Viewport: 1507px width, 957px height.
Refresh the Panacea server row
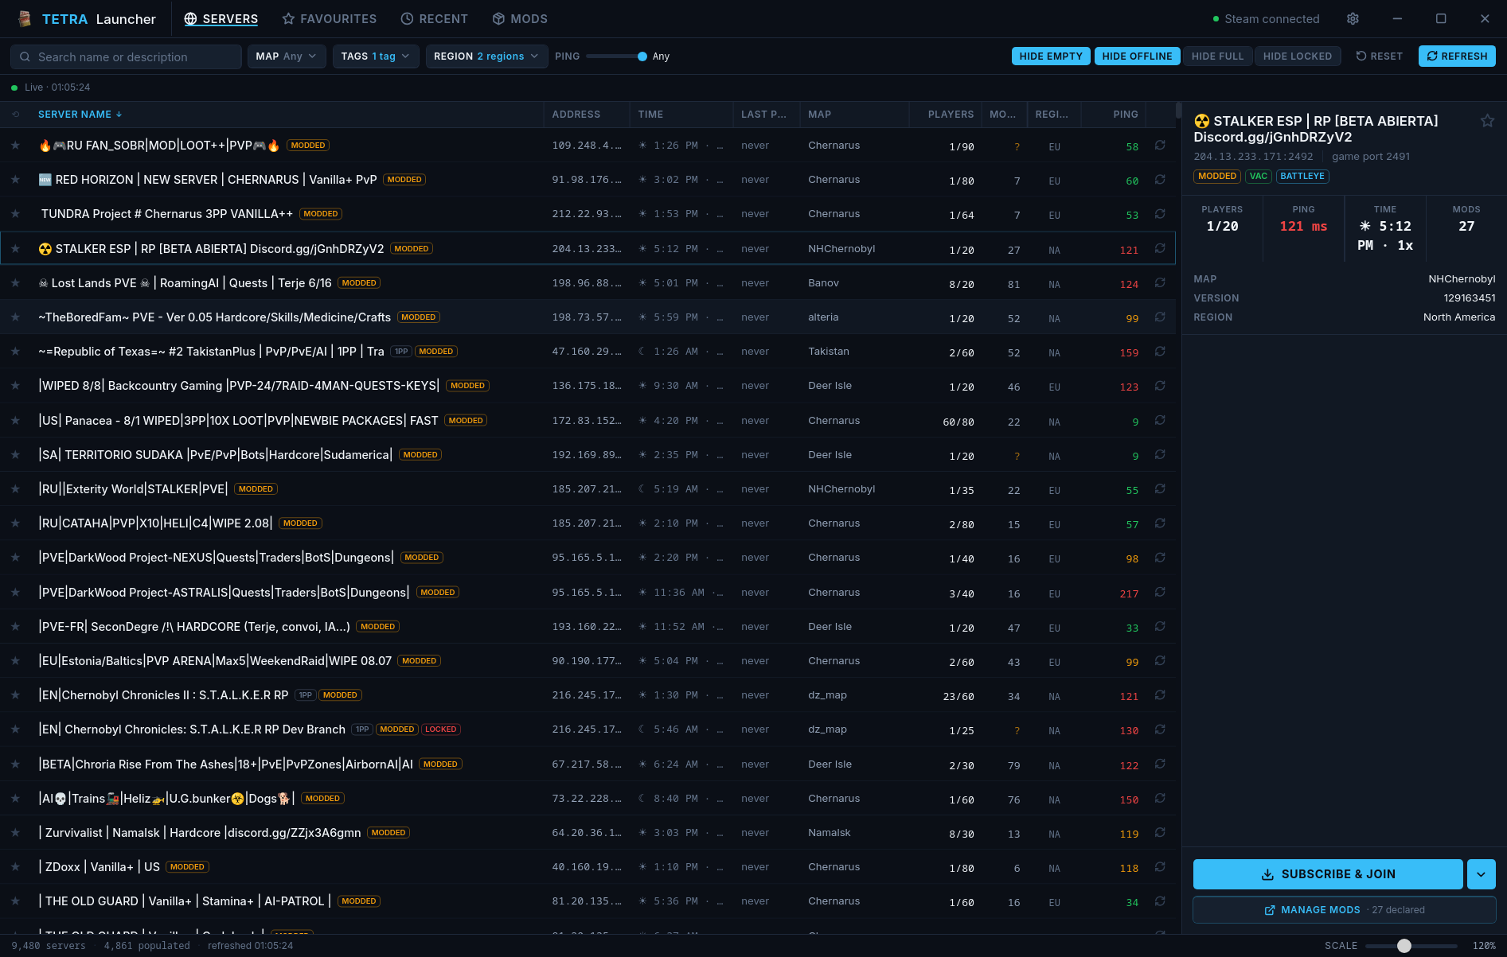tap(1160, 421)
